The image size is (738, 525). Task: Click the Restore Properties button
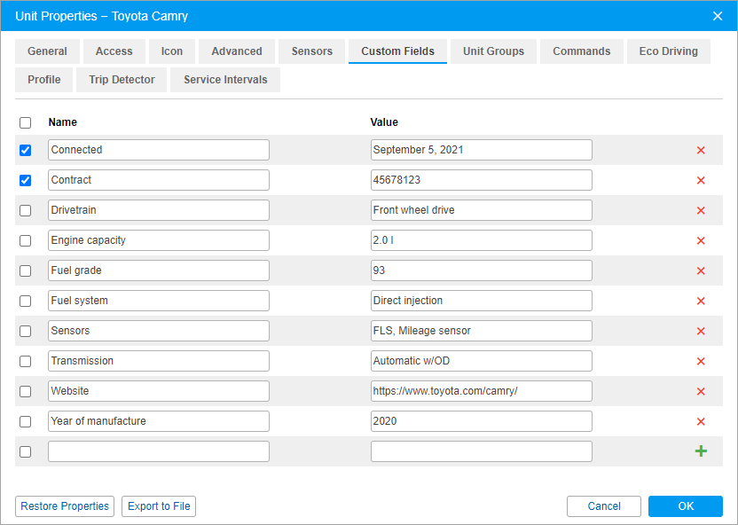(x=65, y=506)
